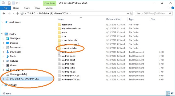Viewport: 175px width, 96px height.
Task: Click the Documents icon in sidebar
Action: pyautogui.click(x=7, y=47)
